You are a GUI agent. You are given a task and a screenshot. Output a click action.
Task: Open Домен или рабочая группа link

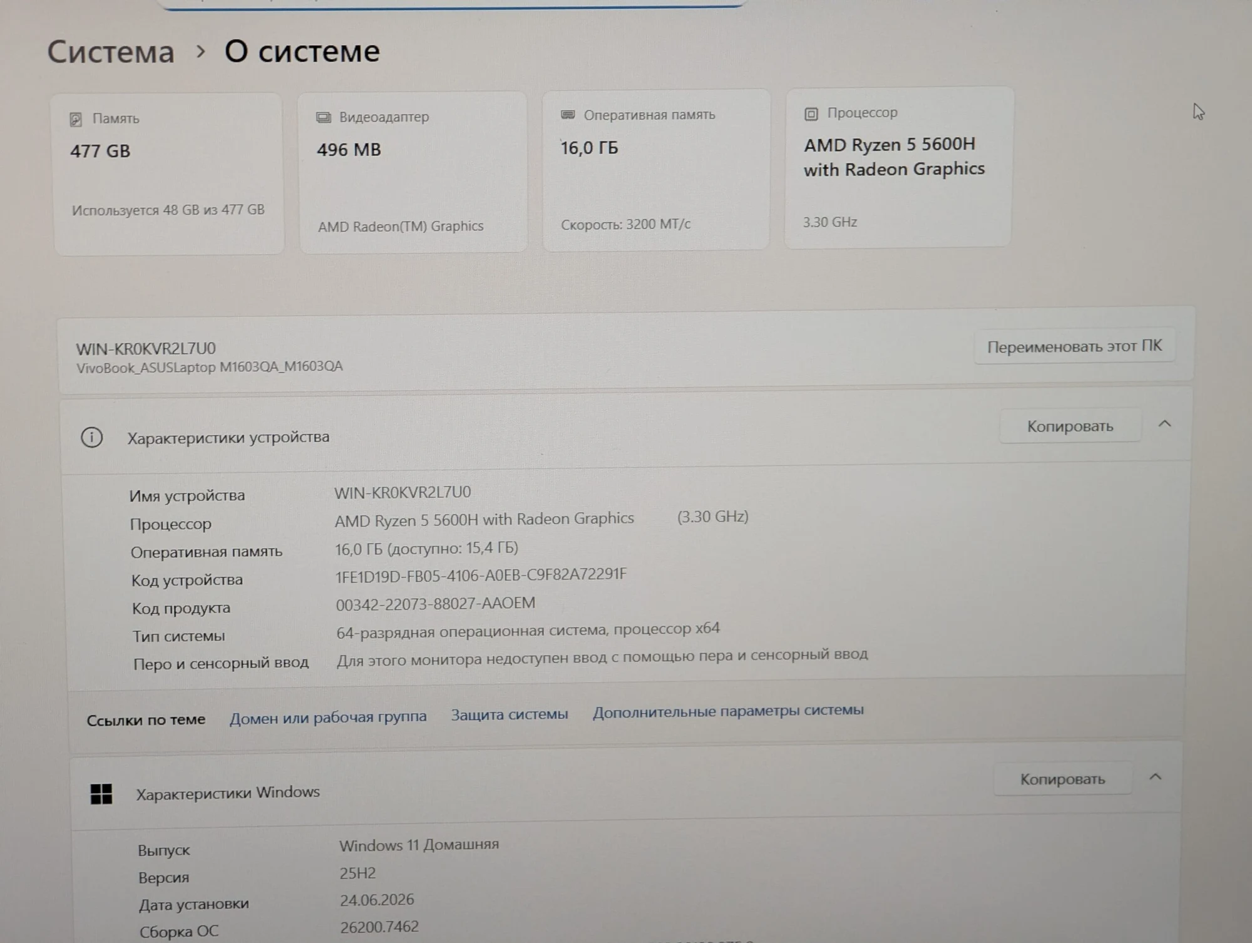pyautogui.click(x=328, y=717)
